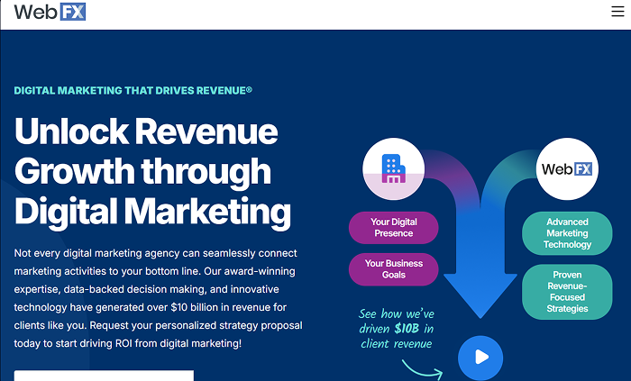Click the WebFX logo circle in the diagram
631x381 pixels.
(567, 168)
